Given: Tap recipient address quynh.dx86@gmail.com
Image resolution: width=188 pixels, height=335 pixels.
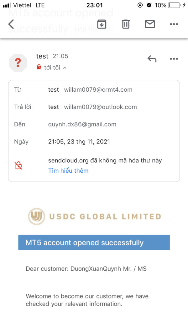Looking at the screenshot, I should 82,124.
